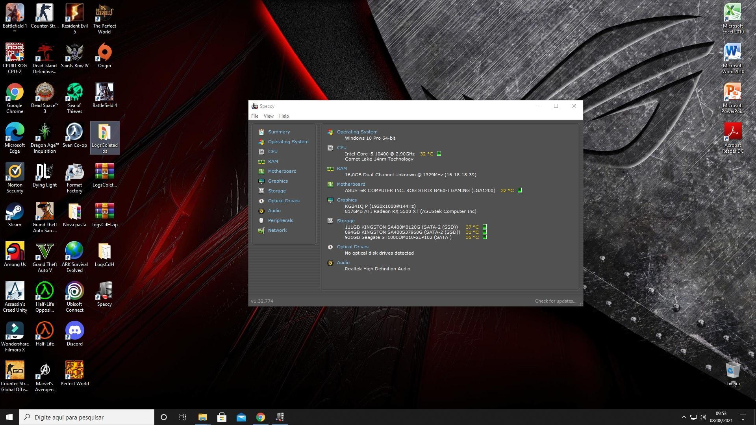Select the Discord desktop icon
756x425 pixels.
click(74, 334)
